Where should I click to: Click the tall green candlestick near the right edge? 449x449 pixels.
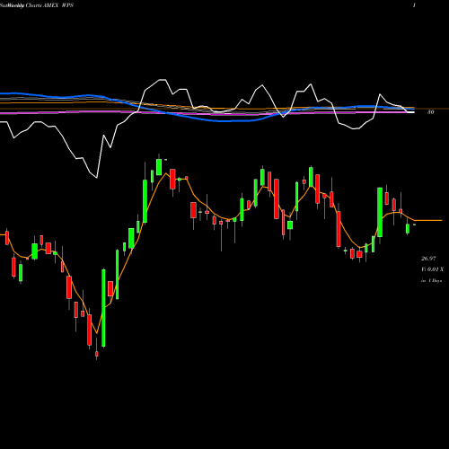pyautogui.click(x=380, y=212)
